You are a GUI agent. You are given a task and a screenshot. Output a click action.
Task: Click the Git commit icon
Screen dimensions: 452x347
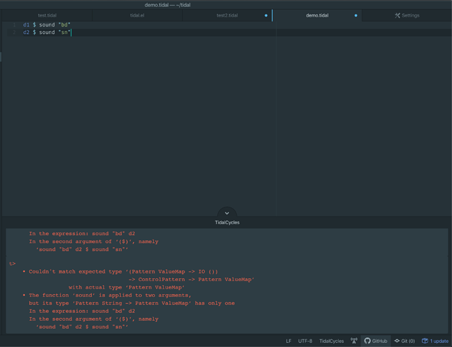397,341
